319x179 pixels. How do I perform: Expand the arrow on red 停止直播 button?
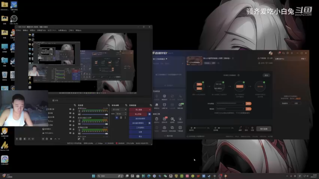(150, 110)
